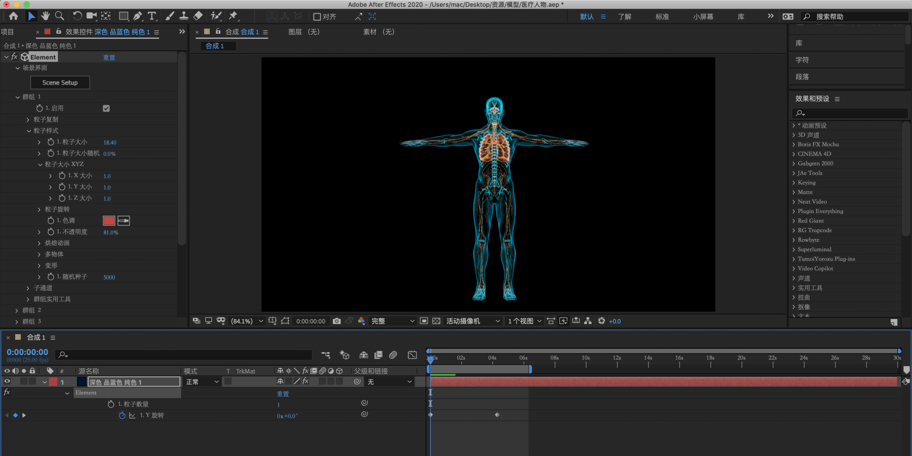The image size is (912, 456).
Task: Open the 正常 blend mode dropdown
Action: pos(202,382)
